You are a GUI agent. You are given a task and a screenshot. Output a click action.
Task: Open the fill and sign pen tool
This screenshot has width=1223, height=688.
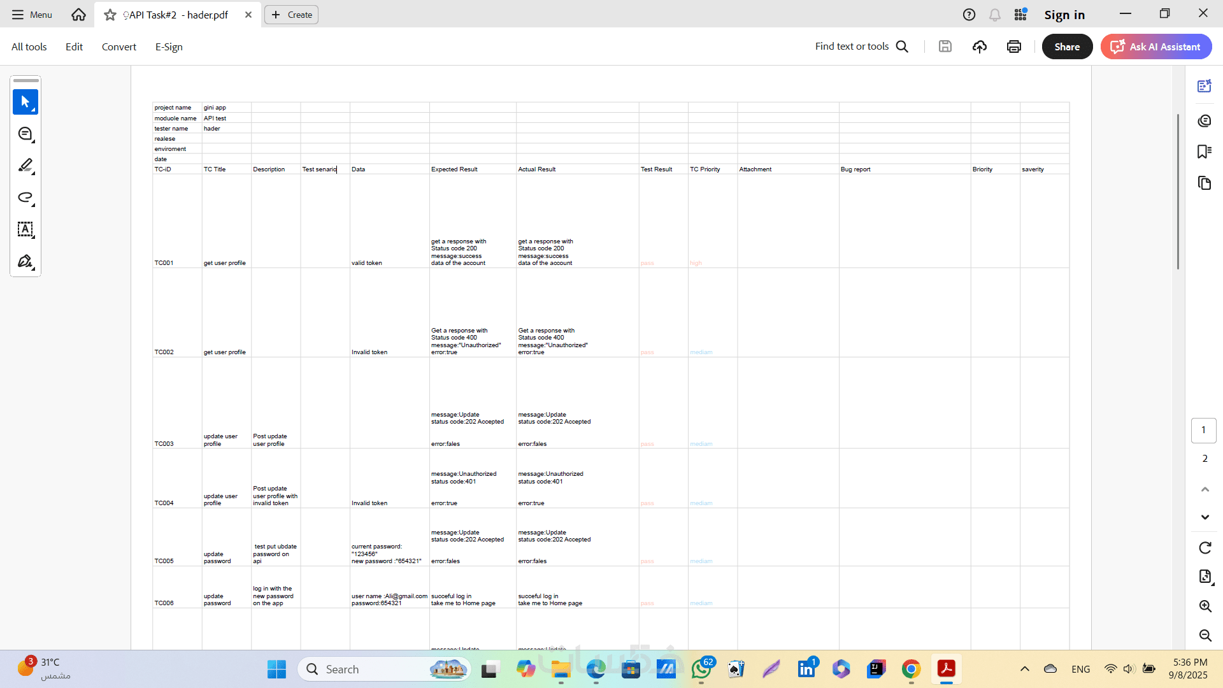click(25, 261)
